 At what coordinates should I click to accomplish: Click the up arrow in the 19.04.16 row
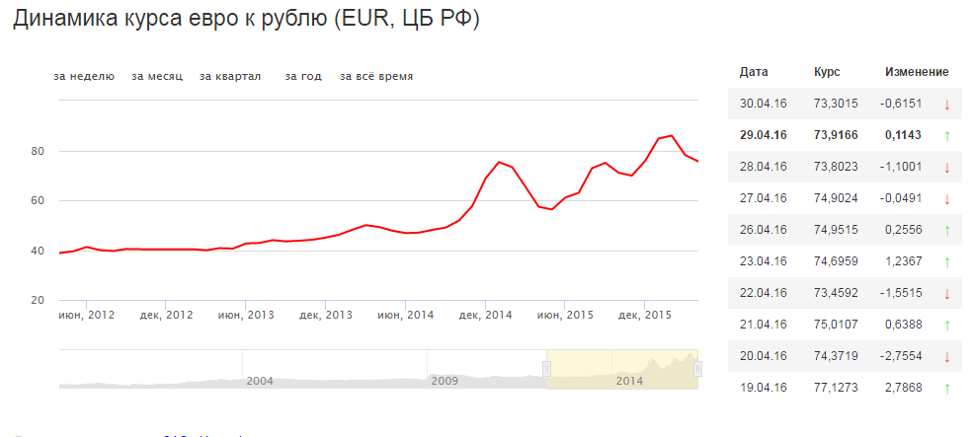[x=945, y=388]
